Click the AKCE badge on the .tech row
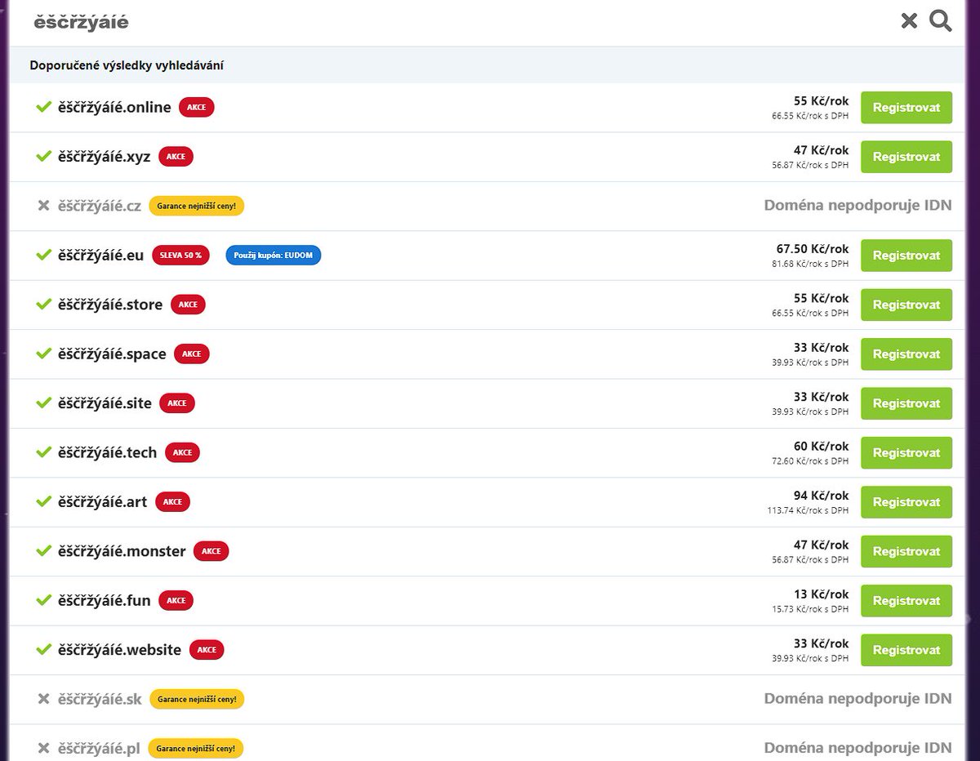 tap(182, 452)
